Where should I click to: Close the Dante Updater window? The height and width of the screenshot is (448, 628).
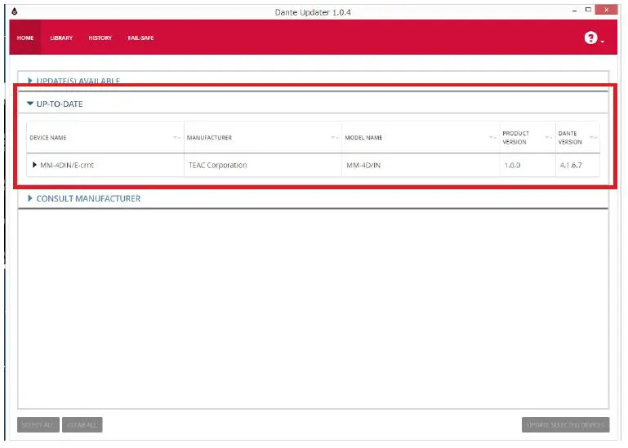pyautogui.click(x=607, y=10)
